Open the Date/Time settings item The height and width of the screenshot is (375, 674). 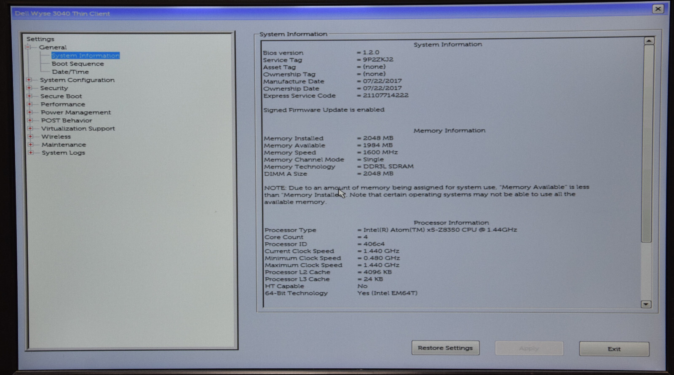pyautogui.click(x=70, y=72)
